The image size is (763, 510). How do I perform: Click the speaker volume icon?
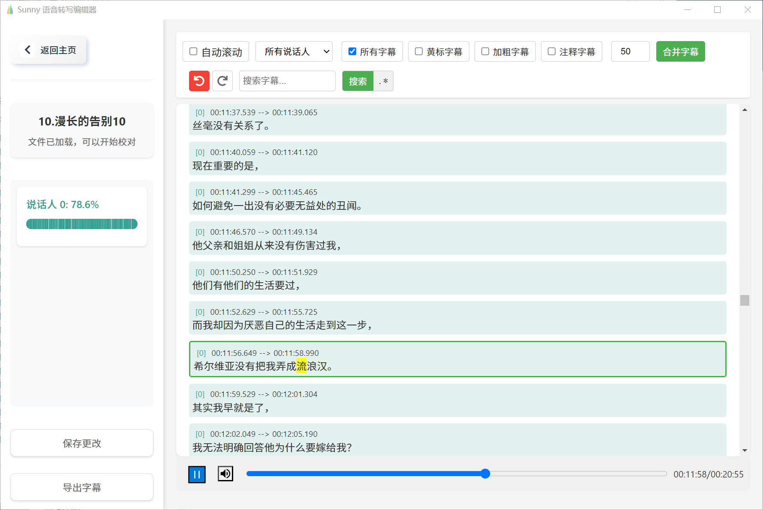[x=225, y=474]
